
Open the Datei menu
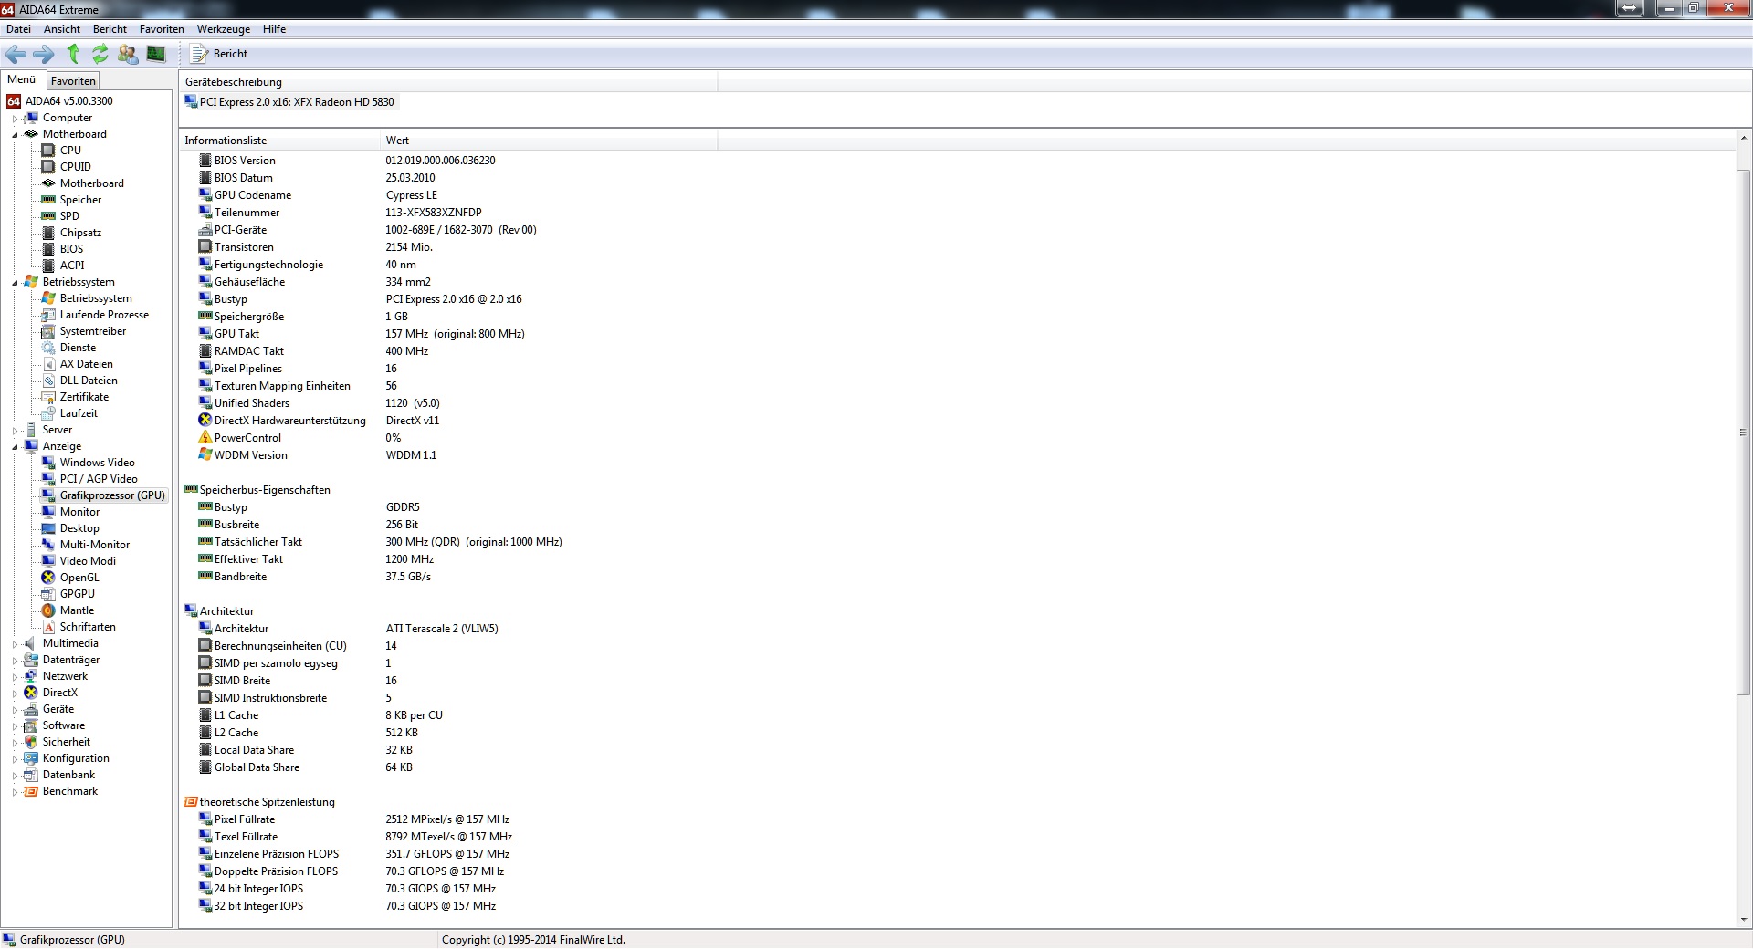pyautogui.click(x=18, y=29)
